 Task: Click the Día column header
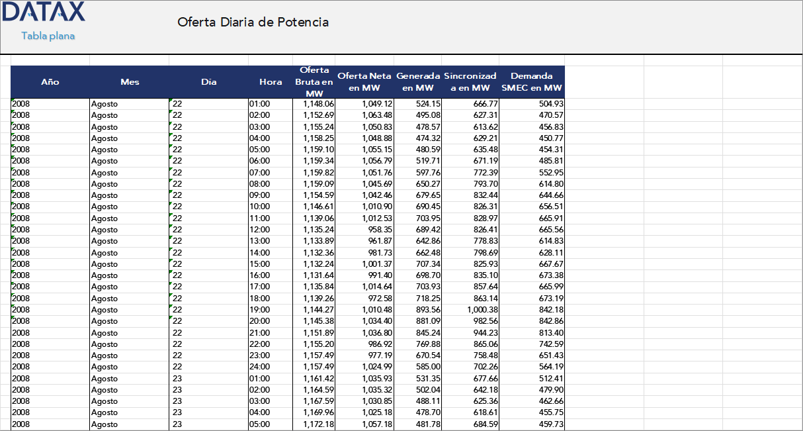click(209, 82)
